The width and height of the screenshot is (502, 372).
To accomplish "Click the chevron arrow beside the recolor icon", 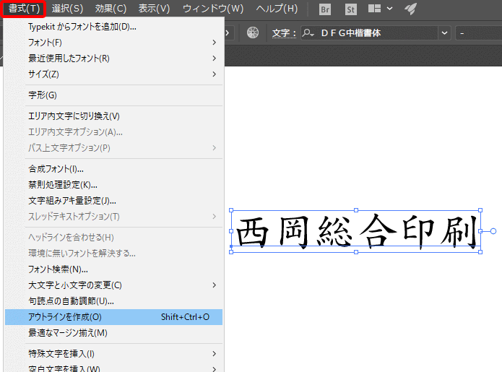I will point(228,33).
